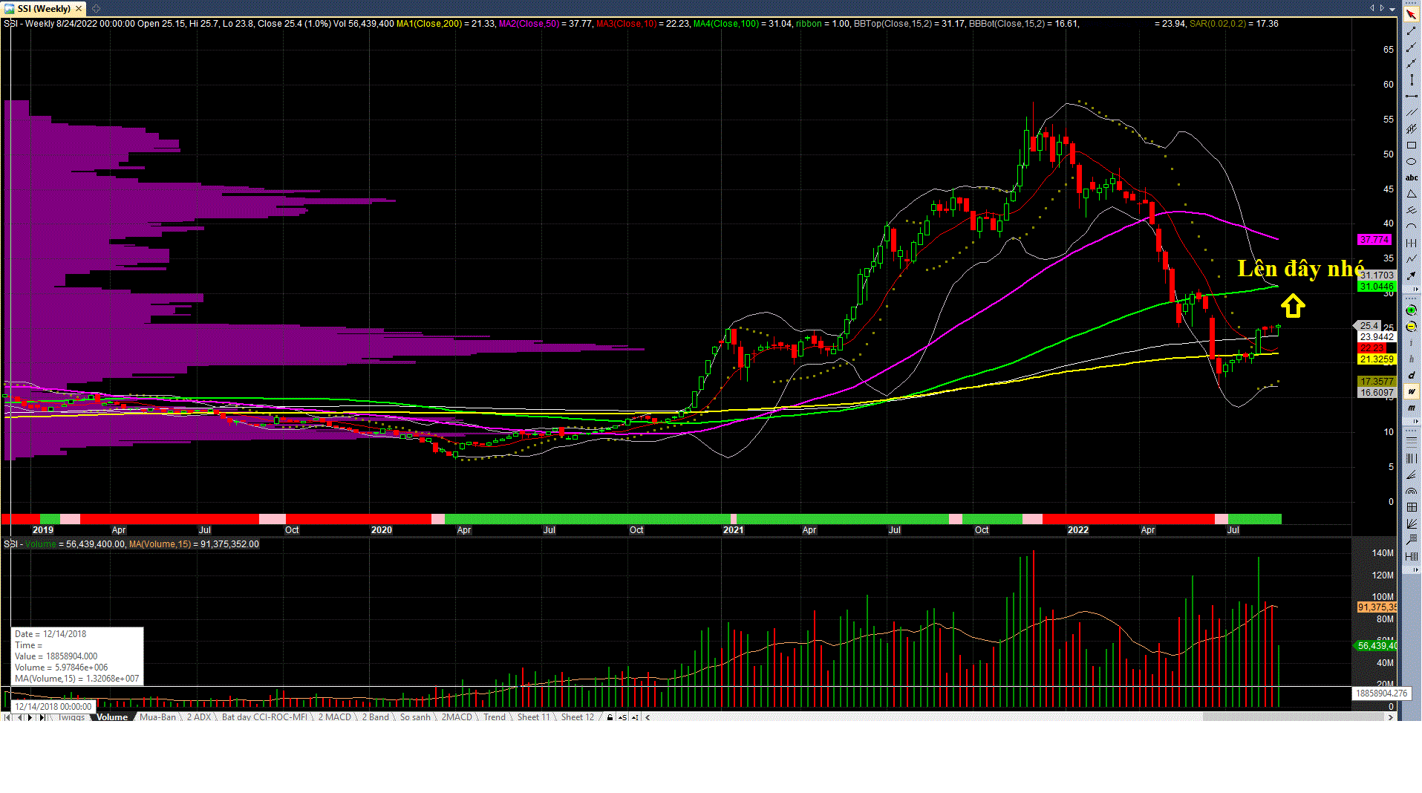Close the SSI (Weekly) chart tab
This screenshot has height=793, width=1422.
[79, 9]
